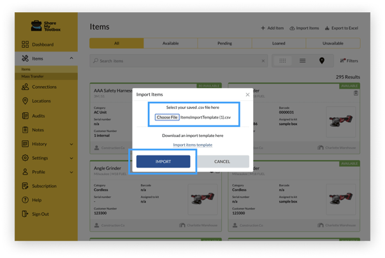Clear search with the X icon

click(x=263, y=61)
